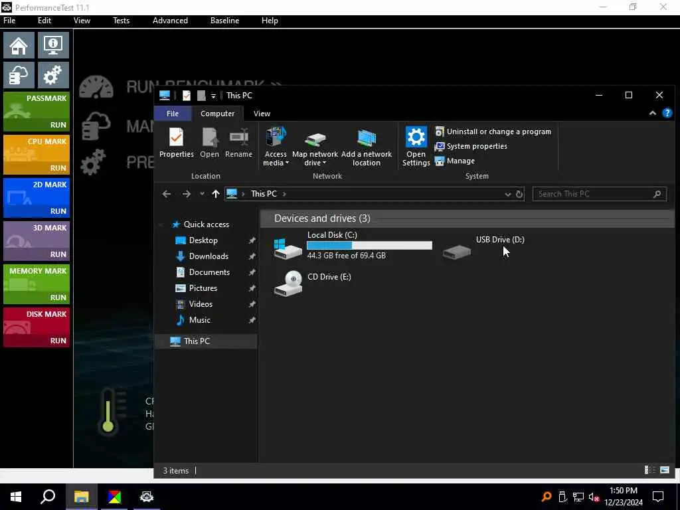Open cloud baseline manager icon in the PerformanceTest sidebar
This screenshot has height=510, width=680.
(19, 75)
